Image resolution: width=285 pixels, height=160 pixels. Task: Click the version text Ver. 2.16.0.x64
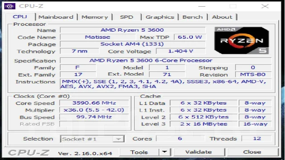tap(85, 153)
